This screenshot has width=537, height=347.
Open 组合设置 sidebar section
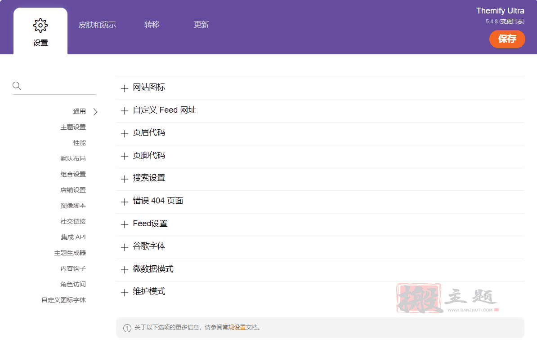[x=73, y=174]
